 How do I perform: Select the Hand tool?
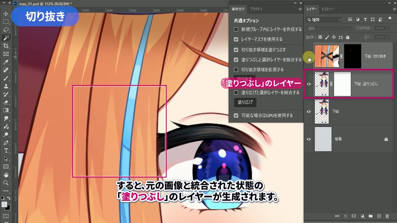click(6, 175)
